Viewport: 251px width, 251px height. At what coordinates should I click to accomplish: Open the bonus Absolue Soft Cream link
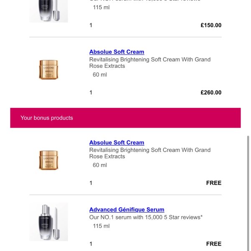[x=117, y=143]
